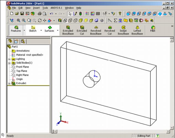Toggle the Section View icon
This screenshot has height=138, width=175.
(60, 20)
